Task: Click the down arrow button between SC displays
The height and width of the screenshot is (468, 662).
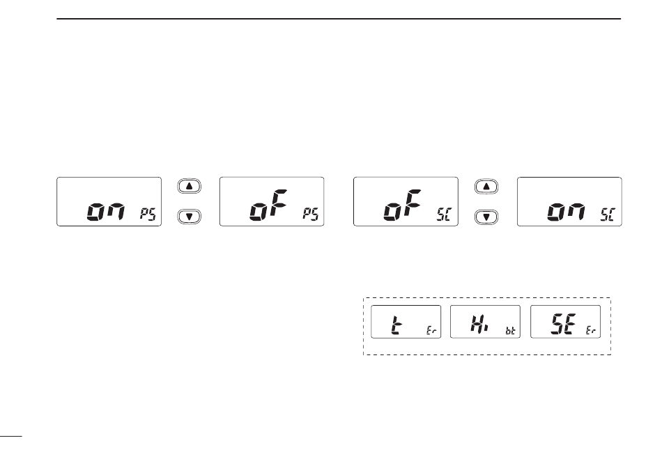Action: tap(486, 217)
